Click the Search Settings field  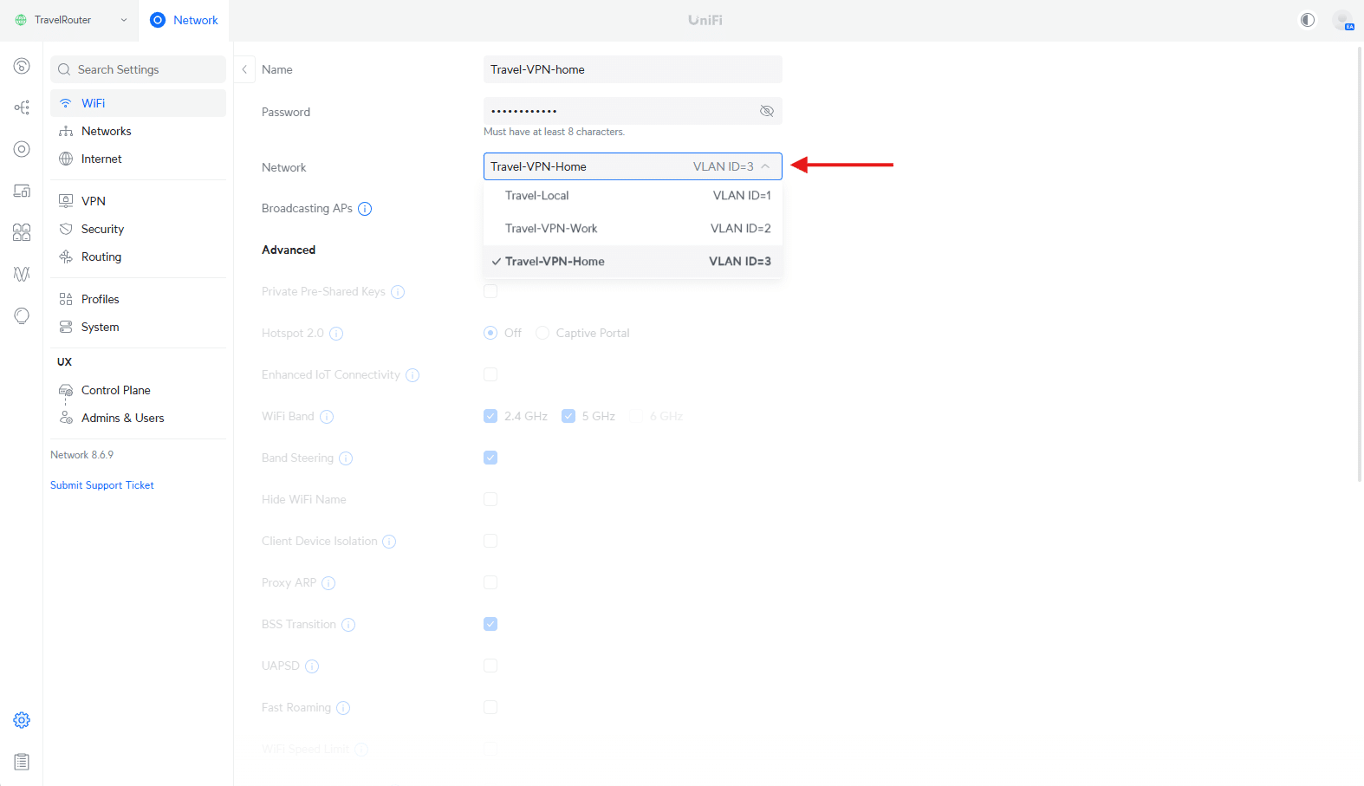pyautogui.click(x=138, y=69)
